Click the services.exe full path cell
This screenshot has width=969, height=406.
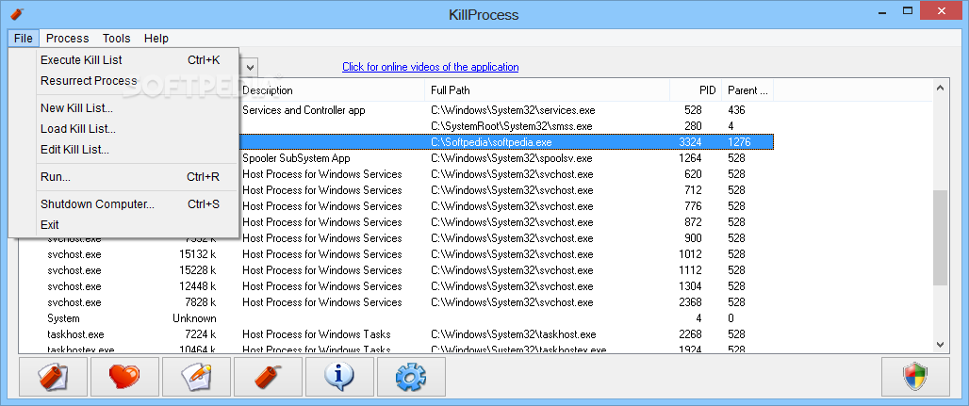[513, 110]
